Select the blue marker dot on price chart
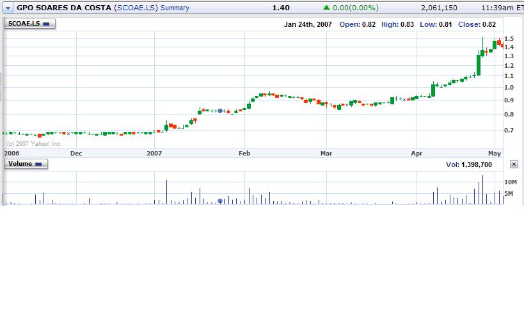Image resolution: width=524 pixels, height=327 pixels. tap(220, 111)
